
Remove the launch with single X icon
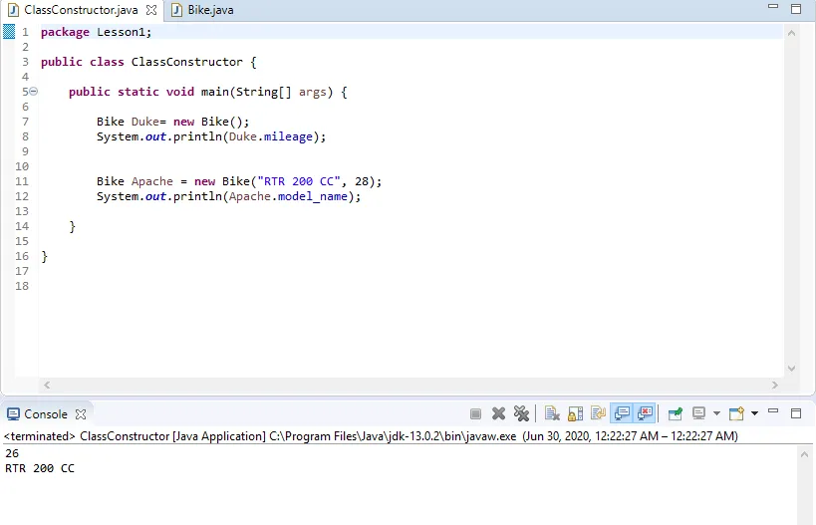click(498, 413)
